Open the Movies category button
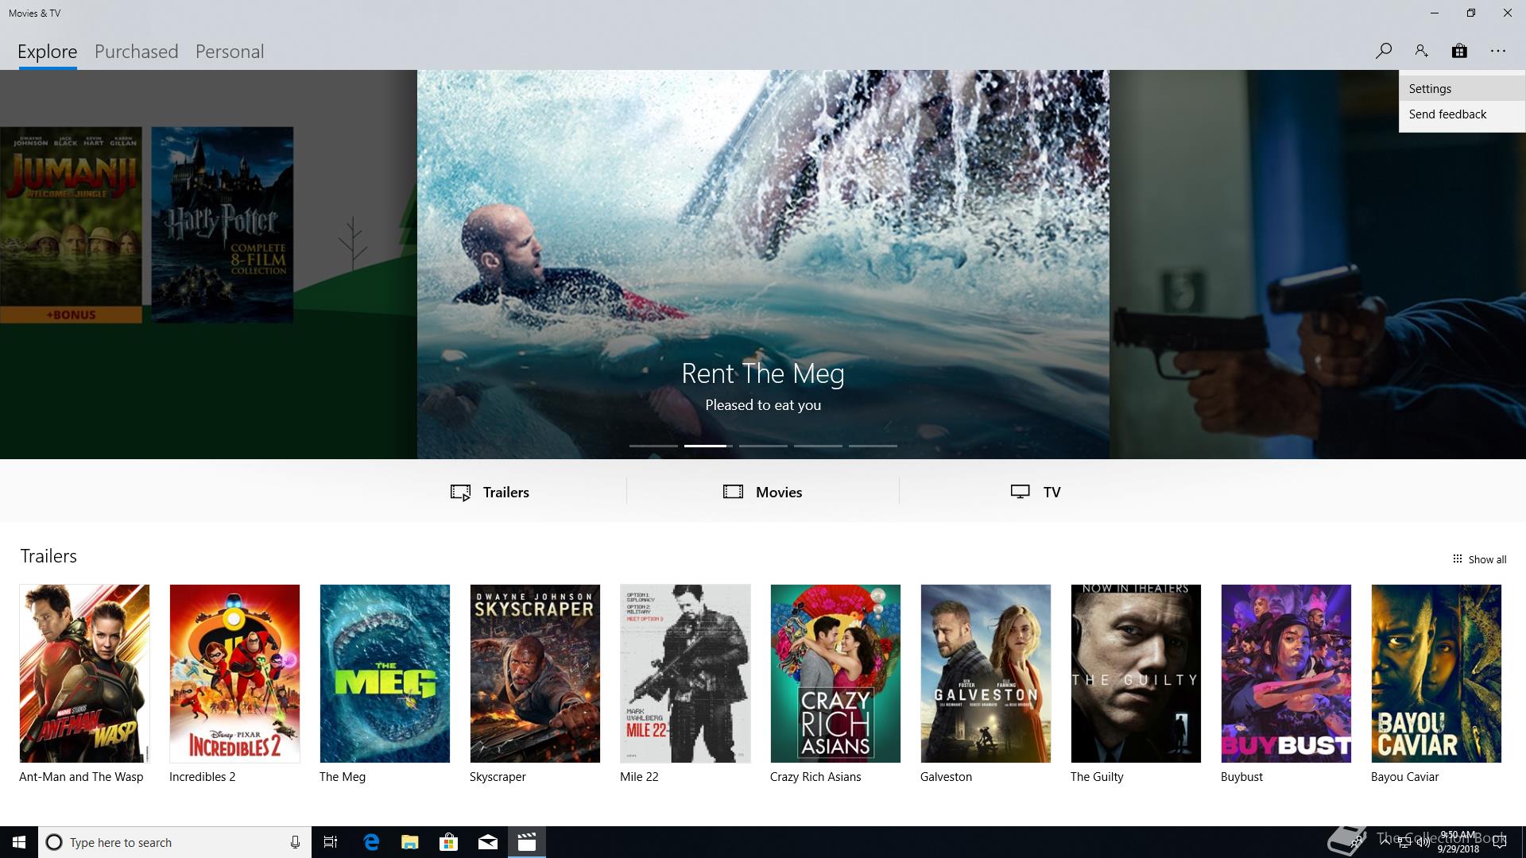This screenshot has width=1526, height=858. pos(763,492)
